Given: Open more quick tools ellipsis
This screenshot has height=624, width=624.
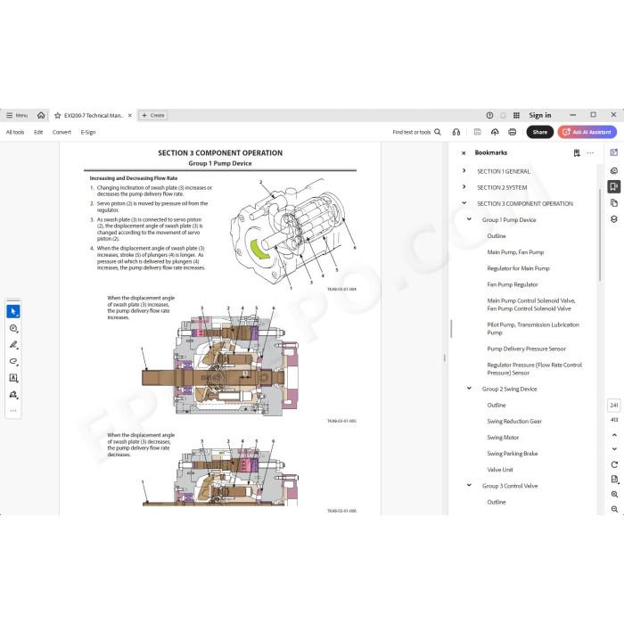Looking at the screenshot, I should (x=13, y=411).
